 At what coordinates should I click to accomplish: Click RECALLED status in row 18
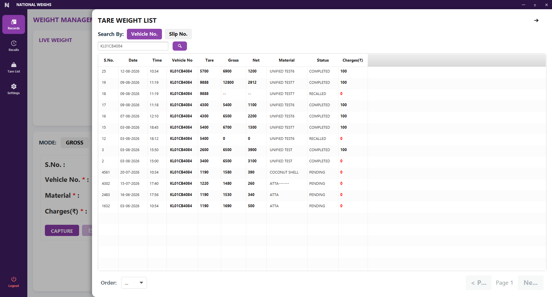tap(318, 94)
